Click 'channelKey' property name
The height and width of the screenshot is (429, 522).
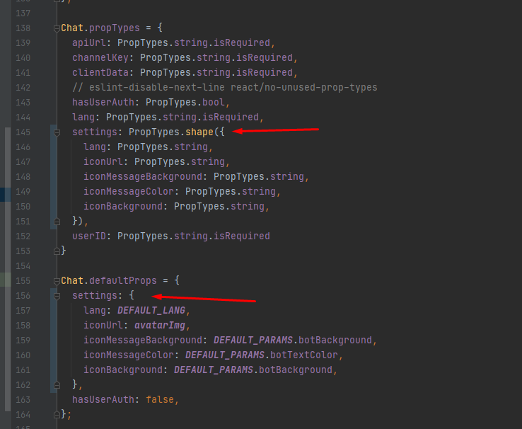tap(100, 57)
